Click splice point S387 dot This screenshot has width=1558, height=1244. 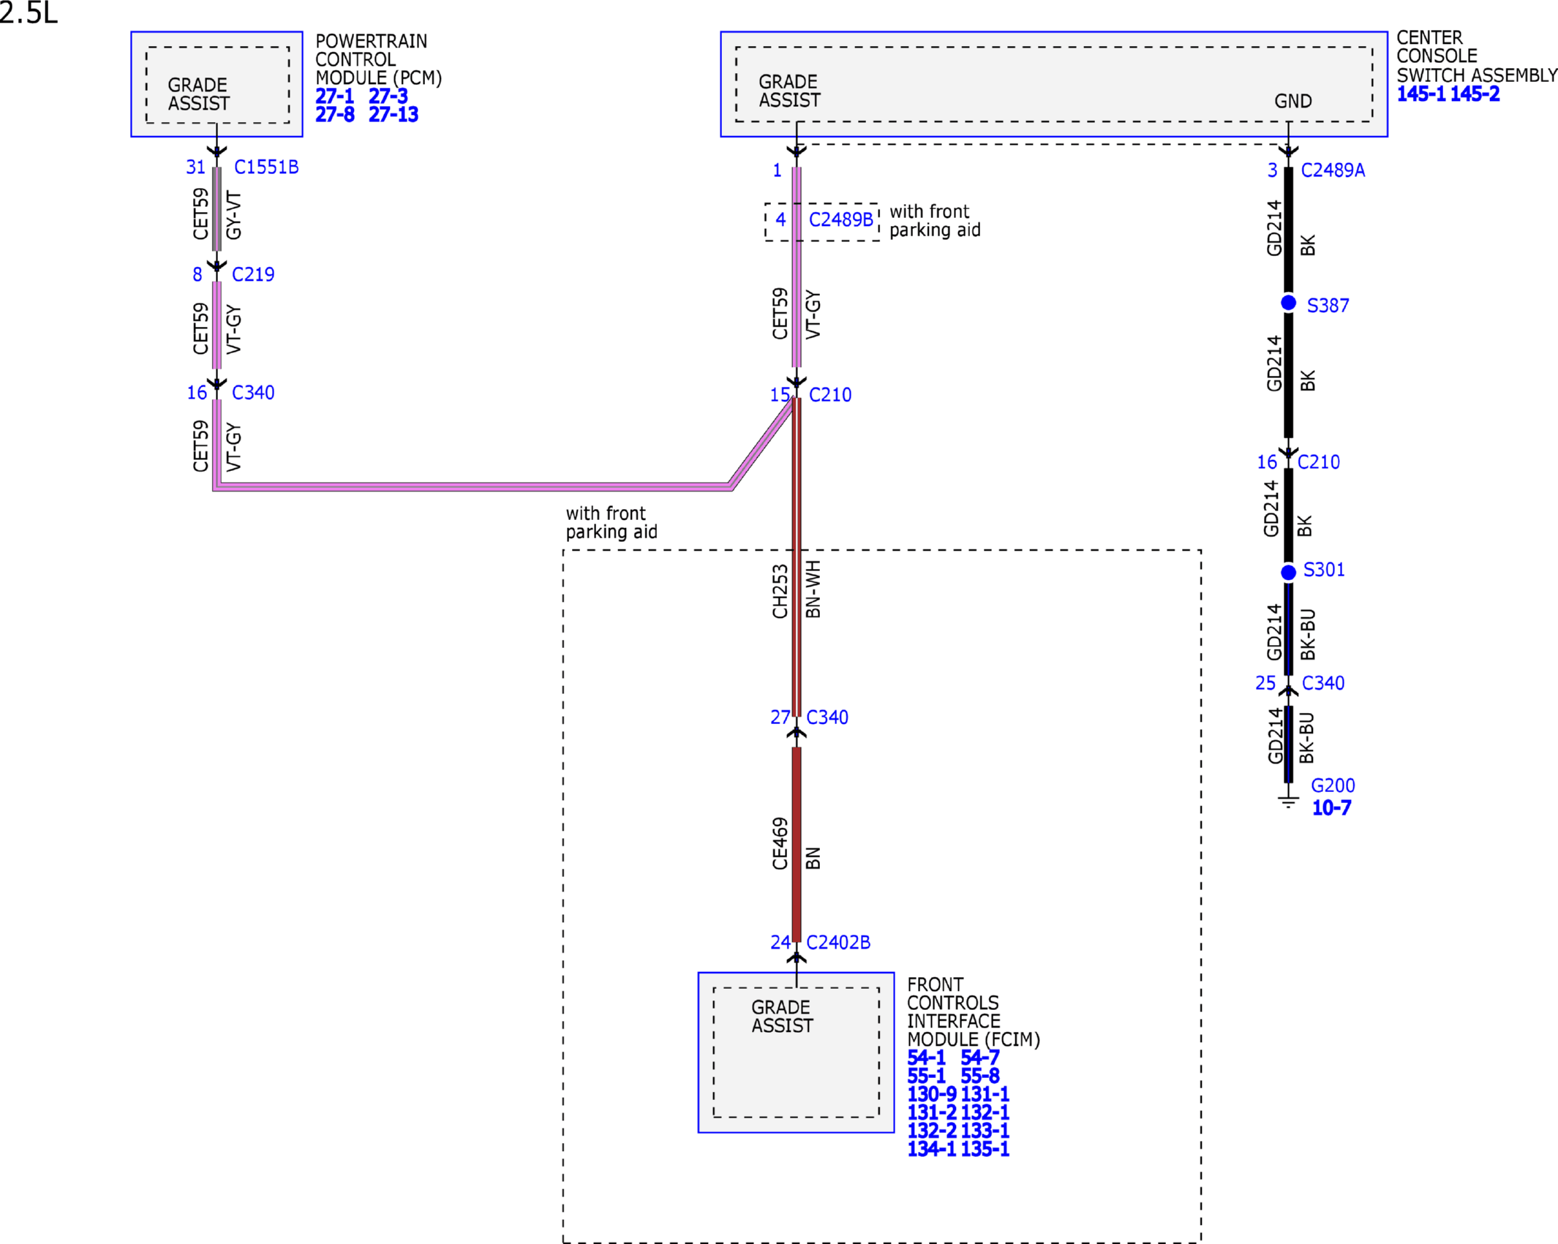(x=1289, y=303)
